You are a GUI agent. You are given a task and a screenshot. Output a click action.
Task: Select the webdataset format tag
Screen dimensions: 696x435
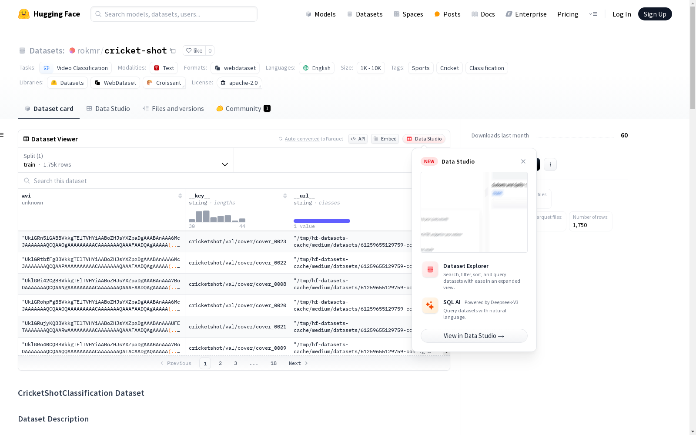click(235, 68)
